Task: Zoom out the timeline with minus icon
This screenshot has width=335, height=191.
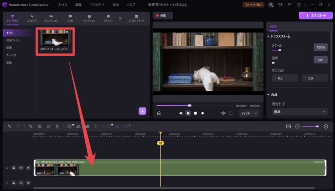Action: point(297,126)
